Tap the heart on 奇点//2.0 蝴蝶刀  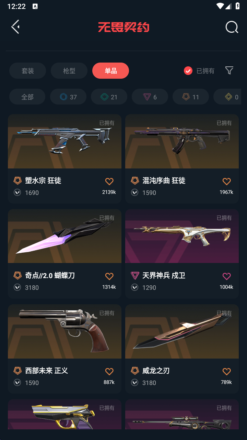tap(109, 276)
